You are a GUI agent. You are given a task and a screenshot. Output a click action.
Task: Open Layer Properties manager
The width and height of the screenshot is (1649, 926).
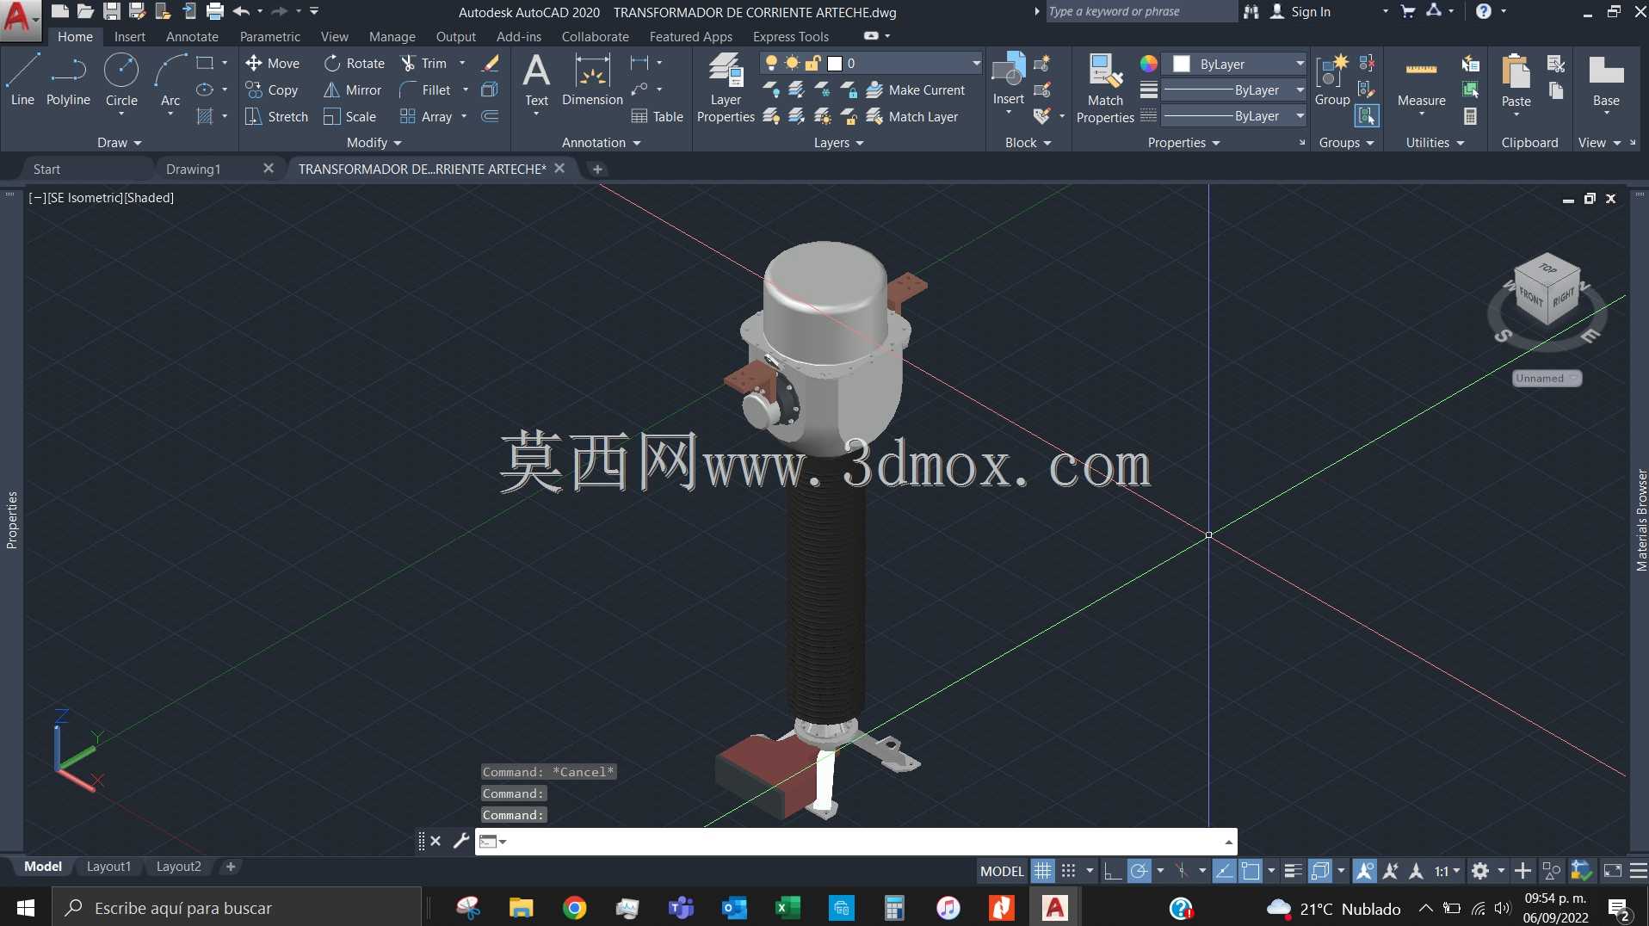tap(726, 88)
